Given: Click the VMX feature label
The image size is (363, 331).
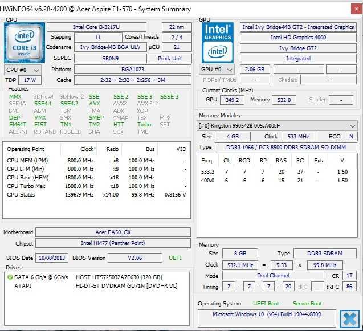Looking at the screenshot, I should (x=40, y=117).
